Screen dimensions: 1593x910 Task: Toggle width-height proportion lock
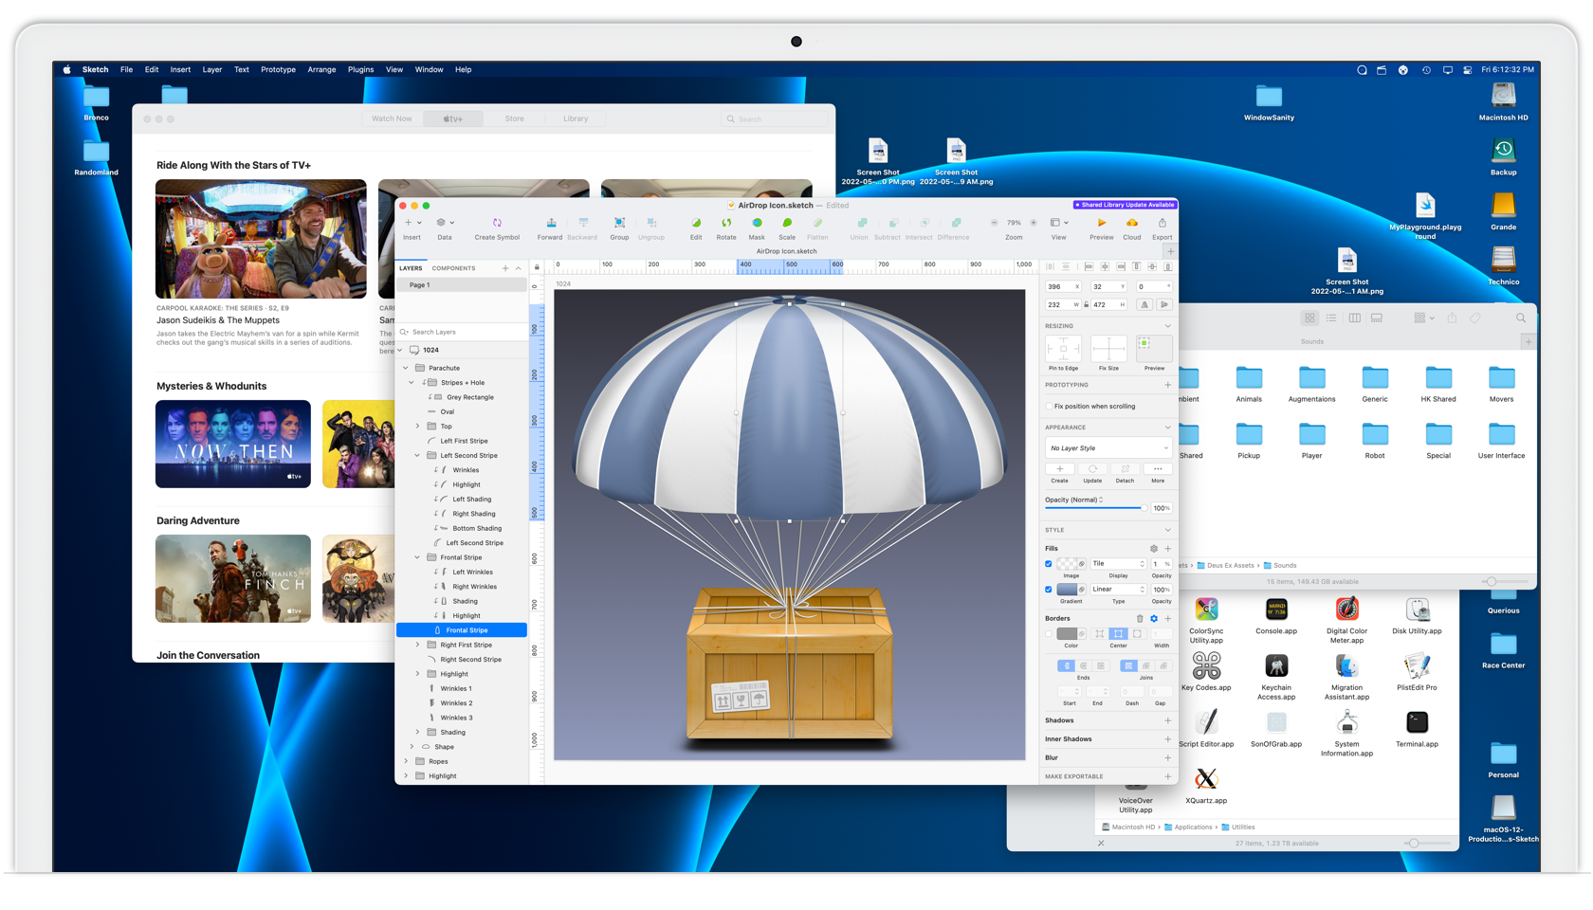(1087, 305)
